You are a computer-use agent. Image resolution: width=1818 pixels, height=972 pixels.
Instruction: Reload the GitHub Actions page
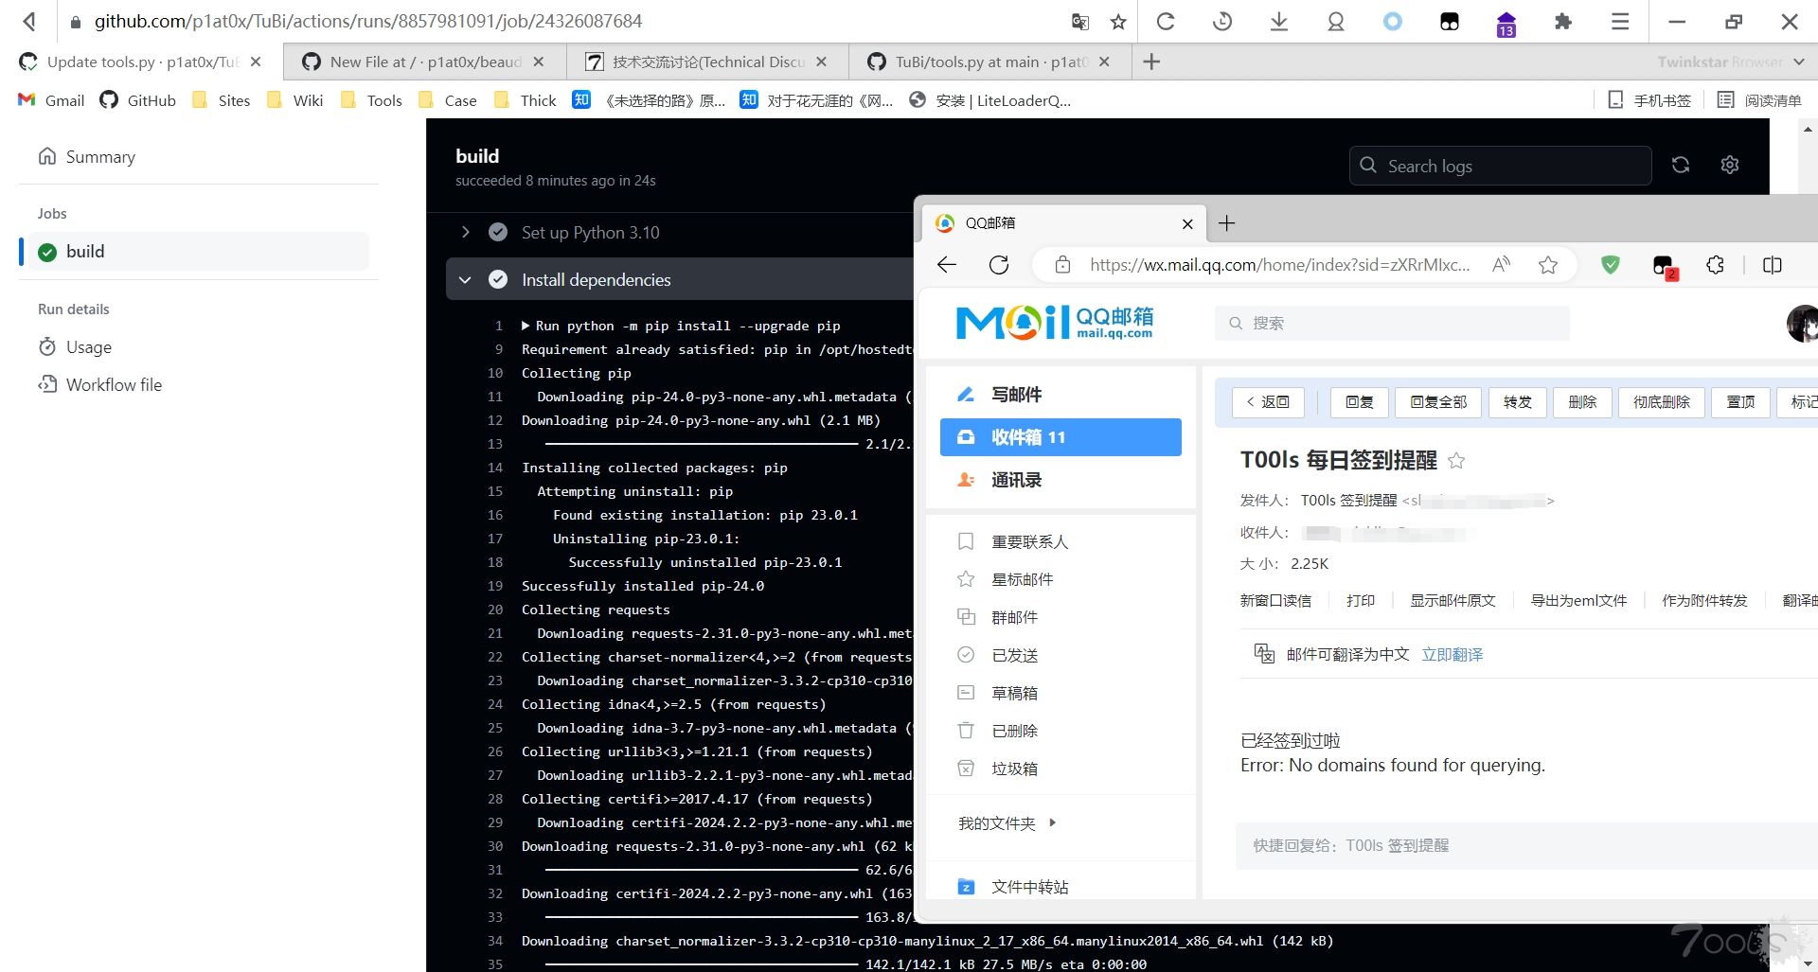1166,21
